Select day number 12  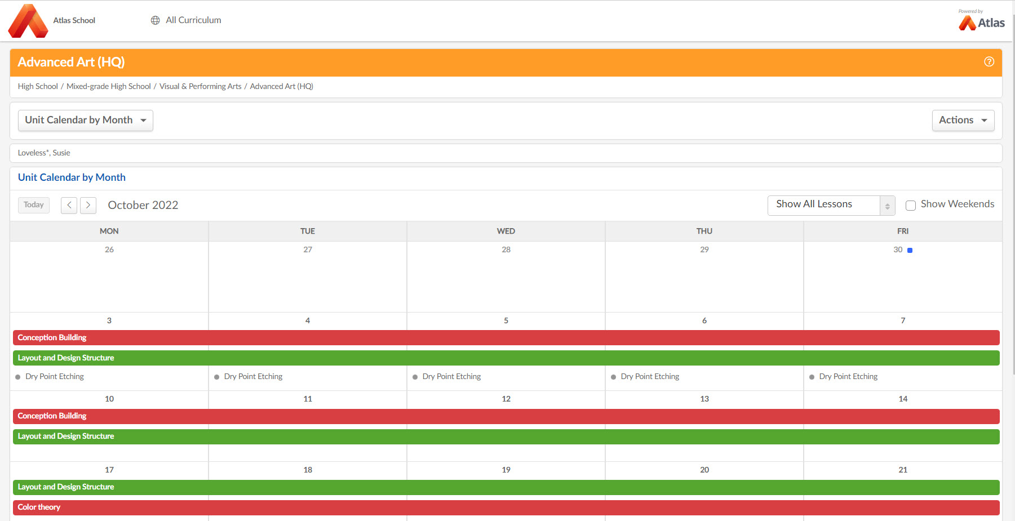click(x=506, y=399)
